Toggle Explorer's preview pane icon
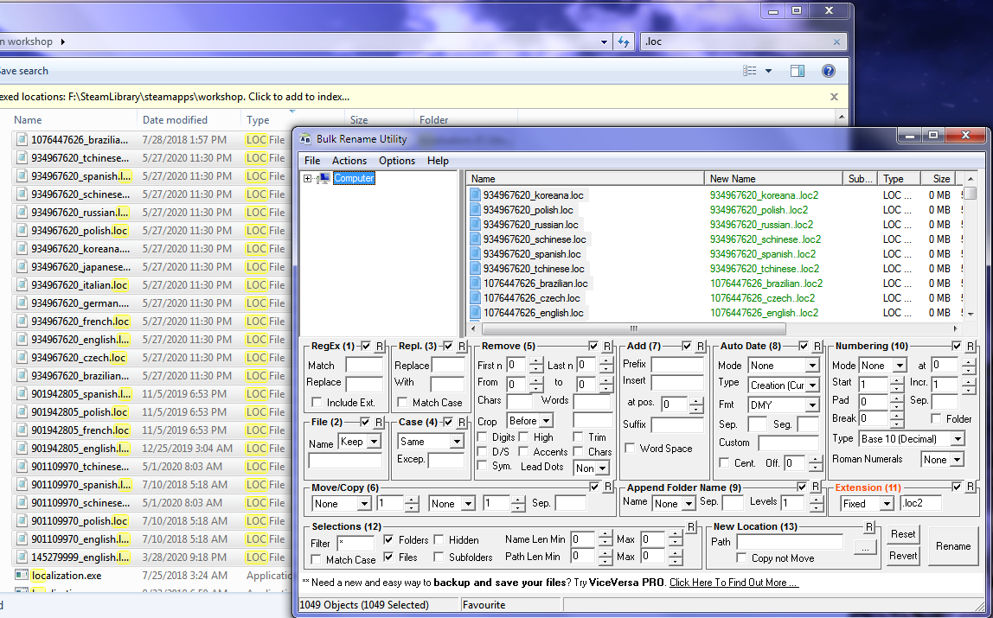Screen dimensions: 993x618 798,71
